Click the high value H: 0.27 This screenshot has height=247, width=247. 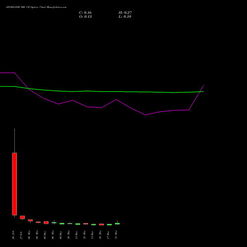(x=125, y=13)
